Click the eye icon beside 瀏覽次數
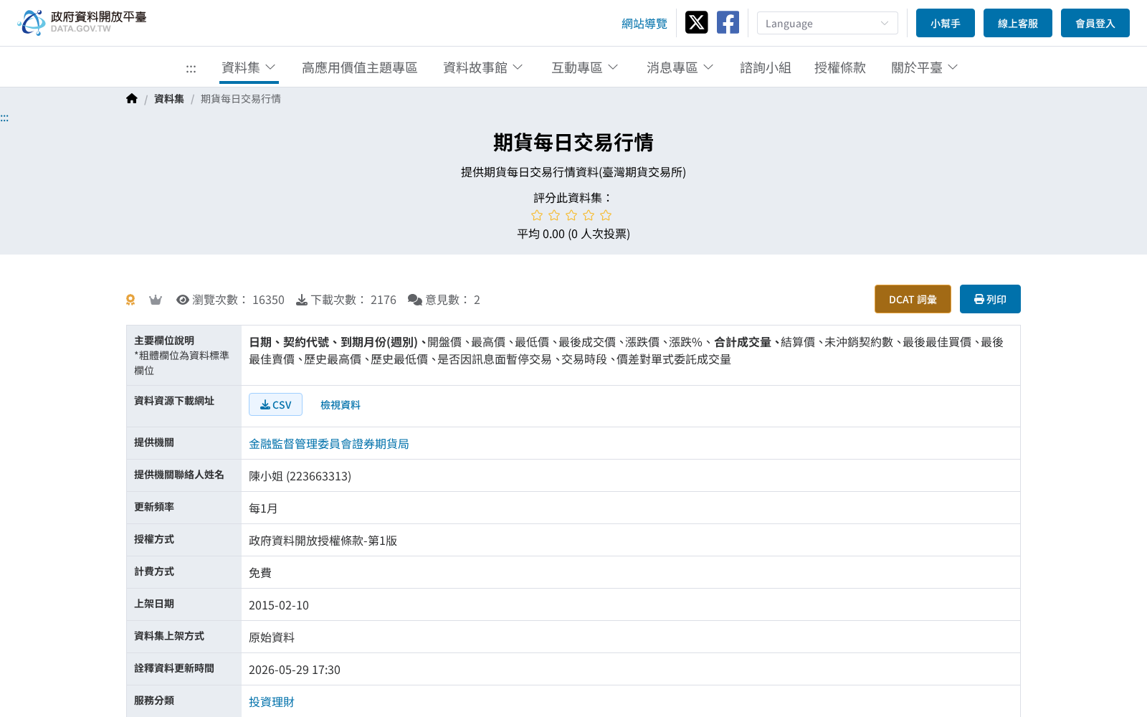1147x717 pixels. pyautogui.click(x=183, y=300)
